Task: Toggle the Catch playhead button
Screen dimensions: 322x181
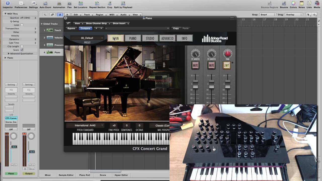Action: (x=60, y=15)
